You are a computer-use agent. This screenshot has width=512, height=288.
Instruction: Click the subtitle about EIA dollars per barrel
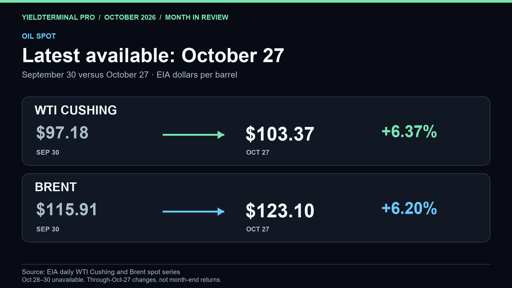tap(130, 75)
